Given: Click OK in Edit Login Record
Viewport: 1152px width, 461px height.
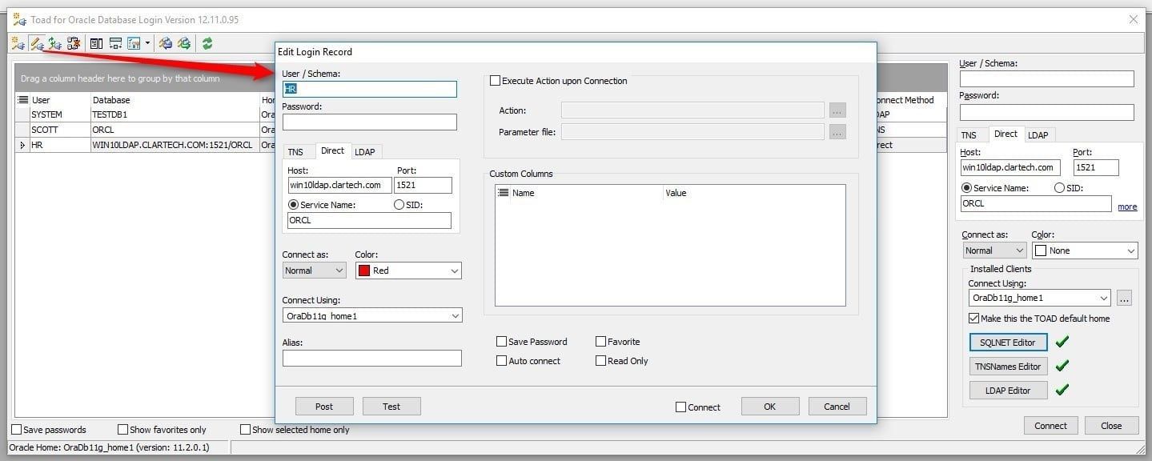Looking at the screenshot, I should tap(769, 407).
